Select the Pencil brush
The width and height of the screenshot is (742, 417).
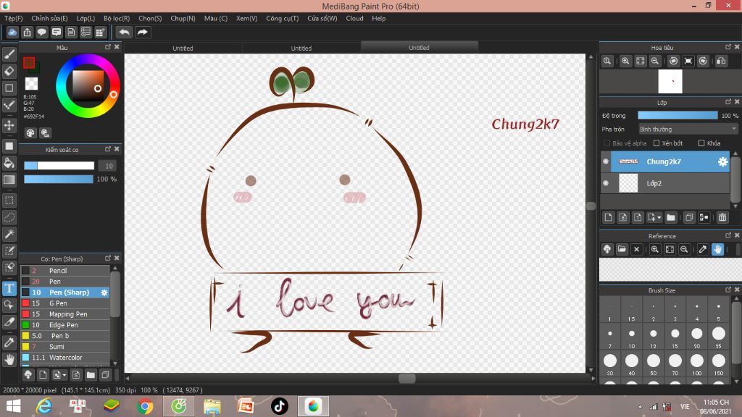click(65, 271)
